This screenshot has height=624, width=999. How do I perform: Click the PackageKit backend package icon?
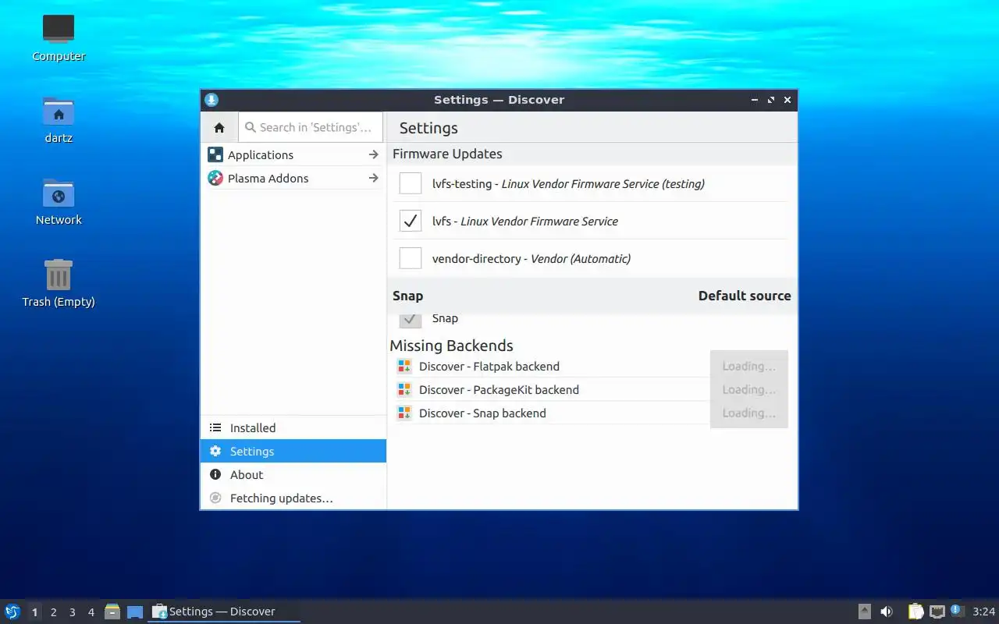click(x=404, y=389)
